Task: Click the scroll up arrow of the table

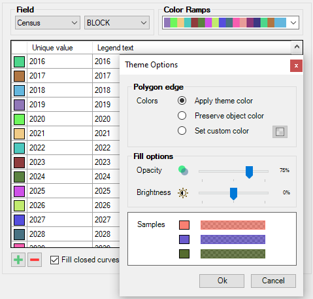Action: point(297,47)
